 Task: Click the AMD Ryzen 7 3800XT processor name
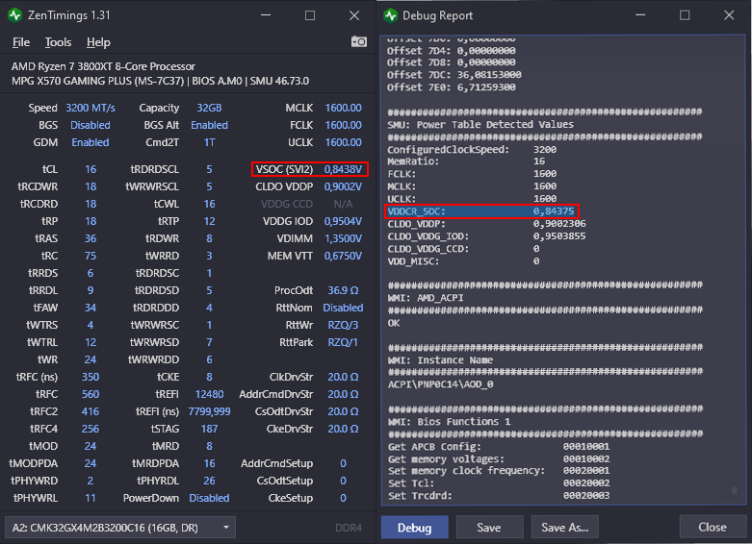(103, 66)
